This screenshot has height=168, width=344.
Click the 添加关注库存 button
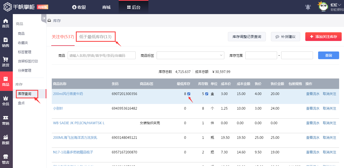pyautogui.click(x=323, y=37)
